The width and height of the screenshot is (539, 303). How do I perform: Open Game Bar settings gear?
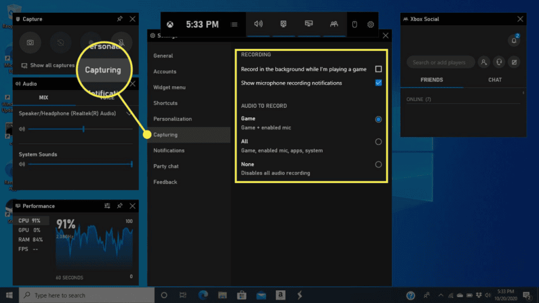370,24
